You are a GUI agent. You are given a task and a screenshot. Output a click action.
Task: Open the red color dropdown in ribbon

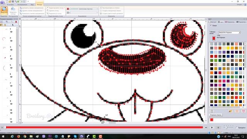tap(68, 9)
